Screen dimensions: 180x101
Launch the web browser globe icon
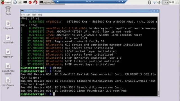[x=15, y=2]
